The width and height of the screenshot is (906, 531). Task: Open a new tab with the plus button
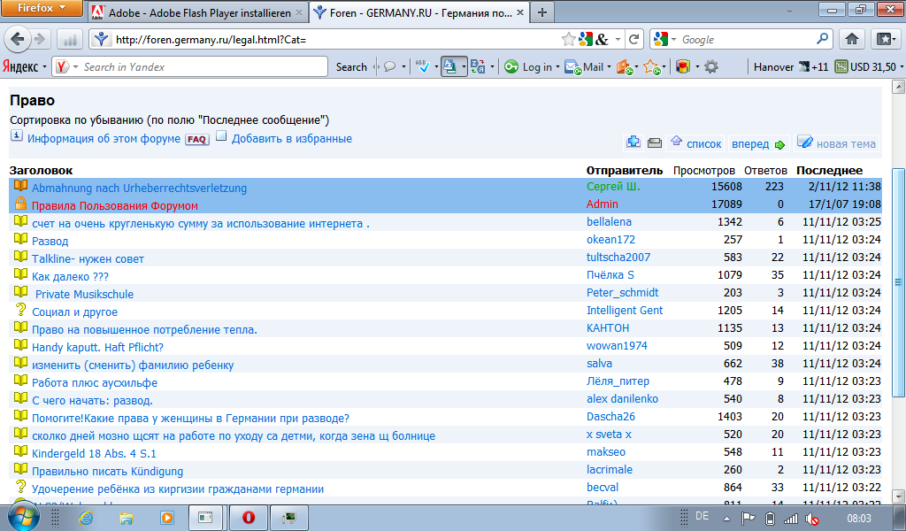541,12
